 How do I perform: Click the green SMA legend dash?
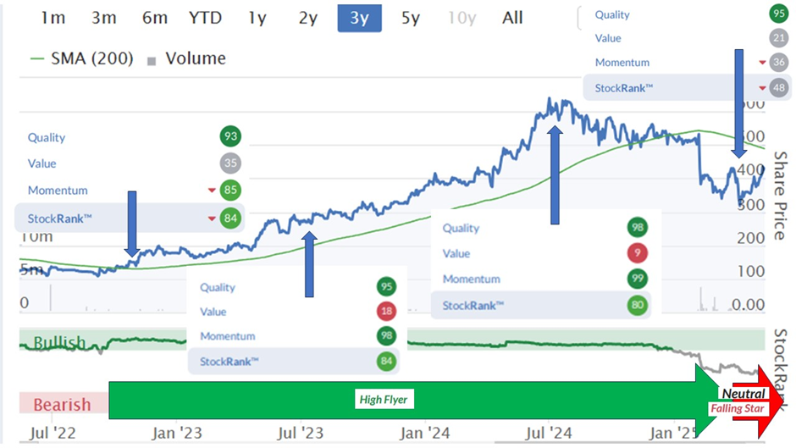(37, 59)
